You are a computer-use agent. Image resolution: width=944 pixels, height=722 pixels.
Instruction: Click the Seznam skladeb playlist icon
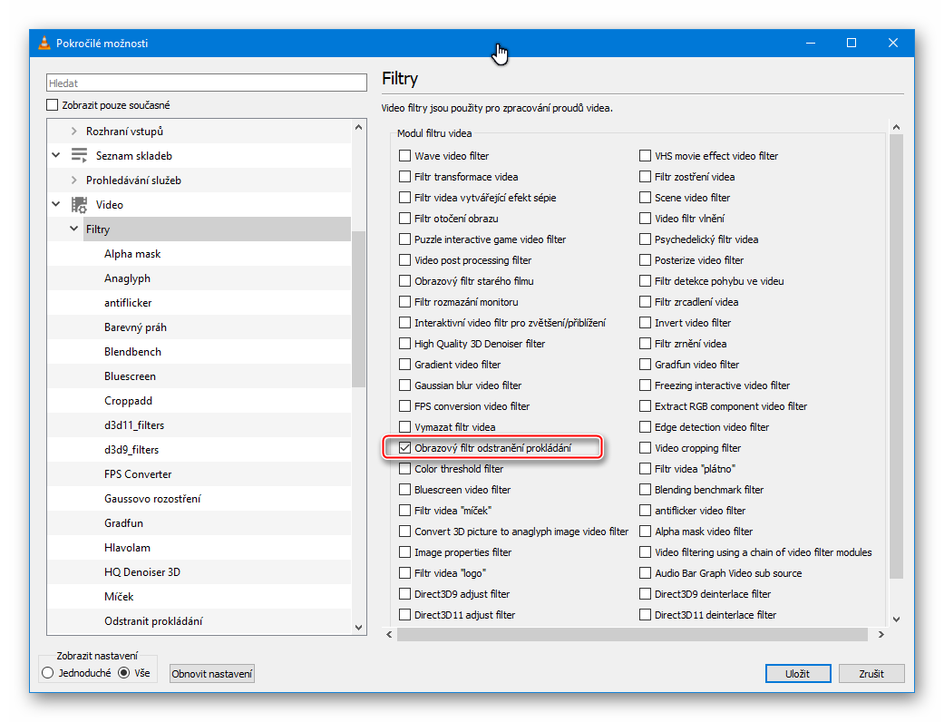(80, 155)
